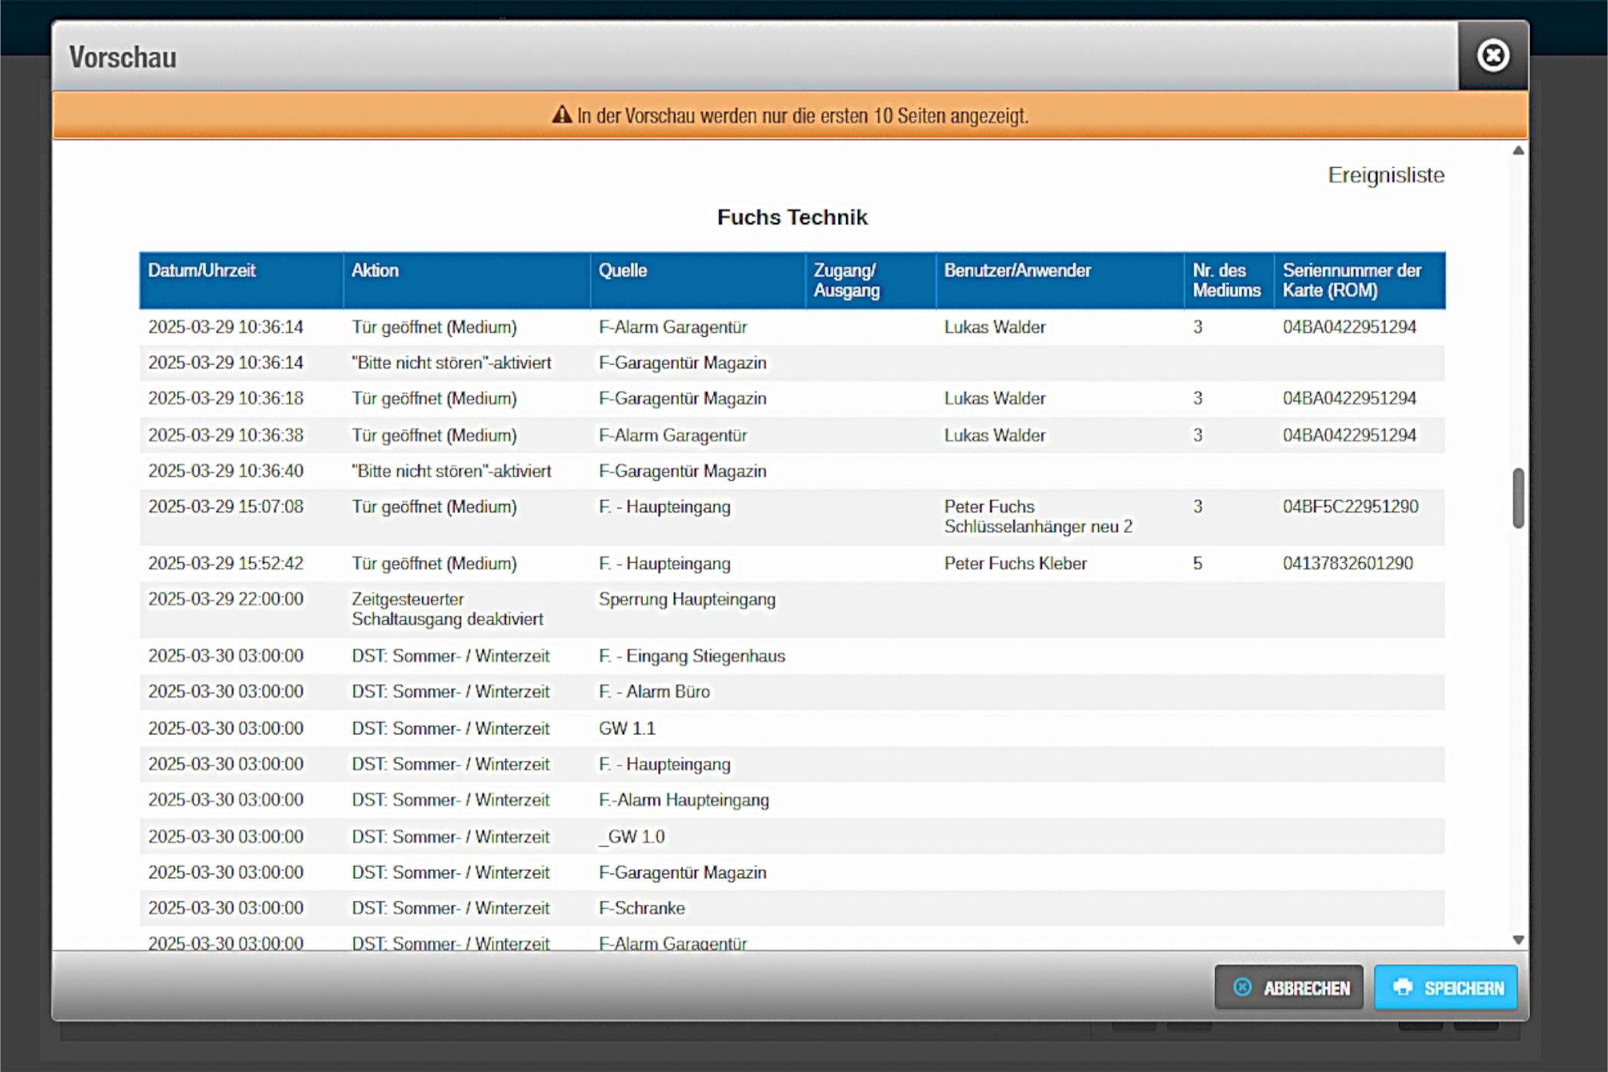Select the GW 1.1 DST event row
This screenshot has width=1608, height=1072.
pos(626,728)
